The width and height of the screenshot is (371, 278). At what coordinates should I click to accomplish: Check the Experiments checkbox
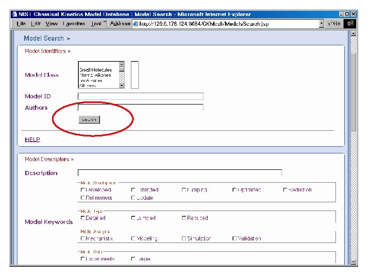point(82,259)
